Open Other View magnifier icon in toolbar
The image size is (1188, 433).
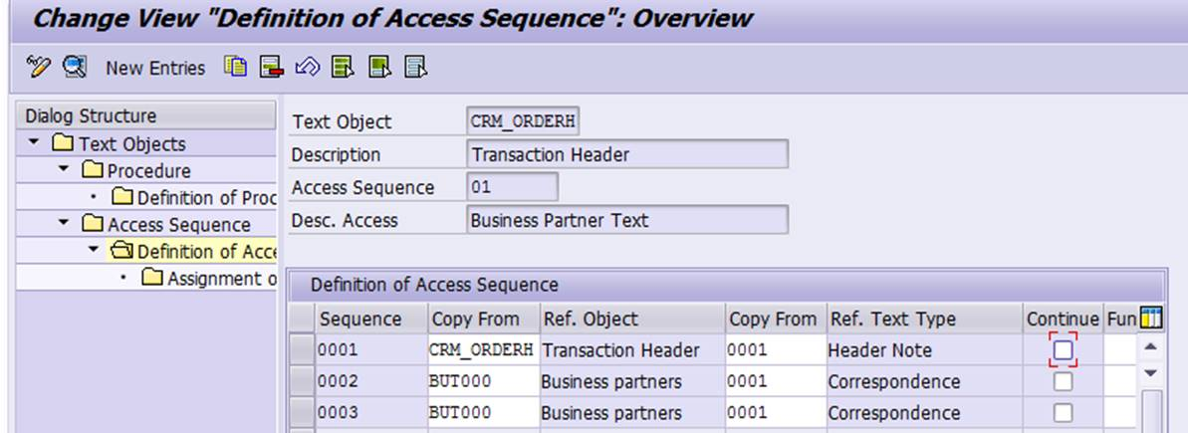coord(75,67)
